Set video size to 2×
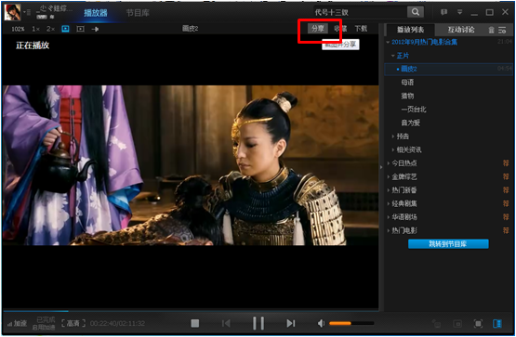The width and height of the screenshot is (516, 337). click(x=50, y=29)
